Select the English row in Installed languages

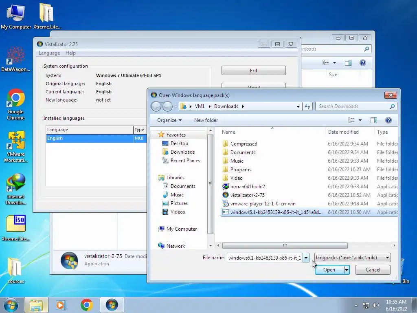pyautogui.click(x=96, y=139)
